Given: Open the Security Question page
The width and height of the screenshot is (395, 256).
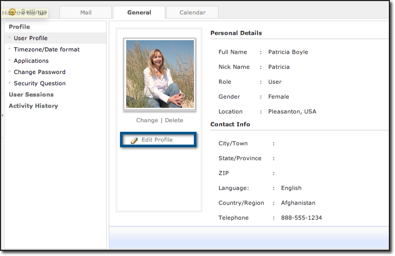Looking at the screenshot, I should (x=39, y=83).
